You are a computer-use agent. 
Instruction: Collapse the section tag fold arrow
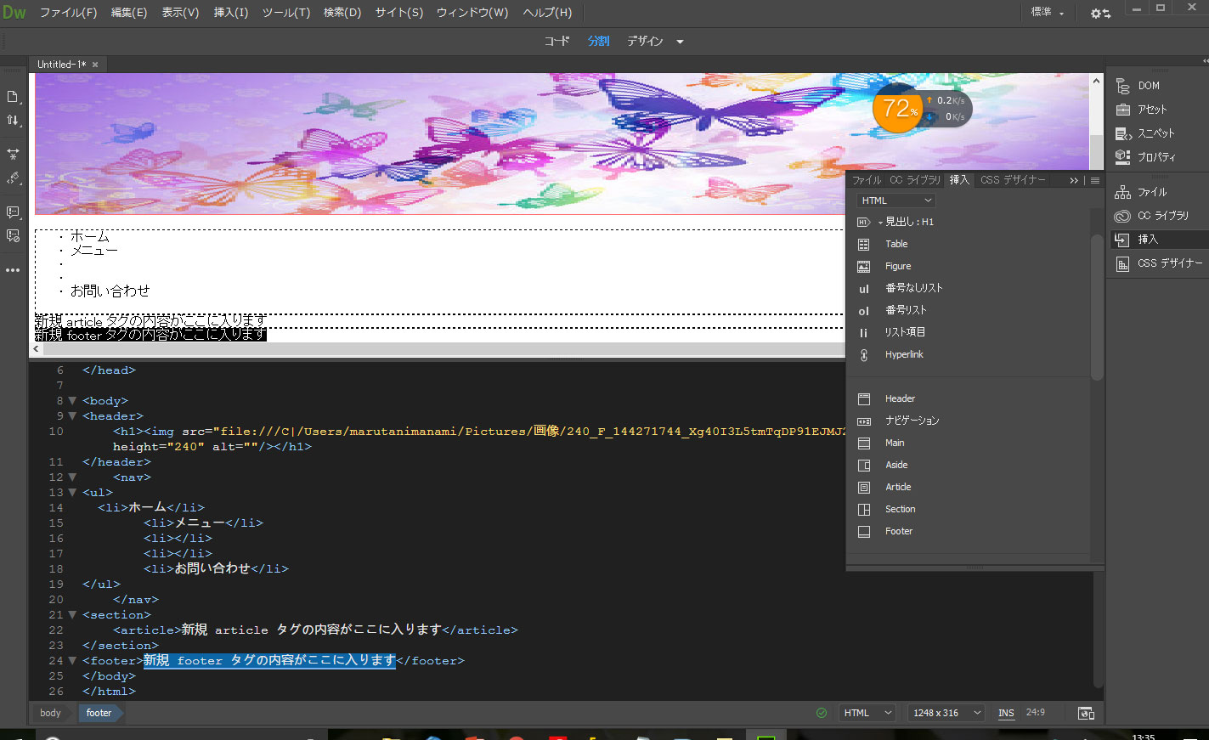click(x=72, y=615)
